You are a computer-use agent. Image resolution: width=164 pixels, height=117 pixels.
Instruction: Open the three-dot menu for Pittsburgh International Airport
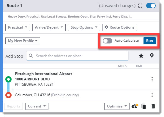tap(152, 79)
